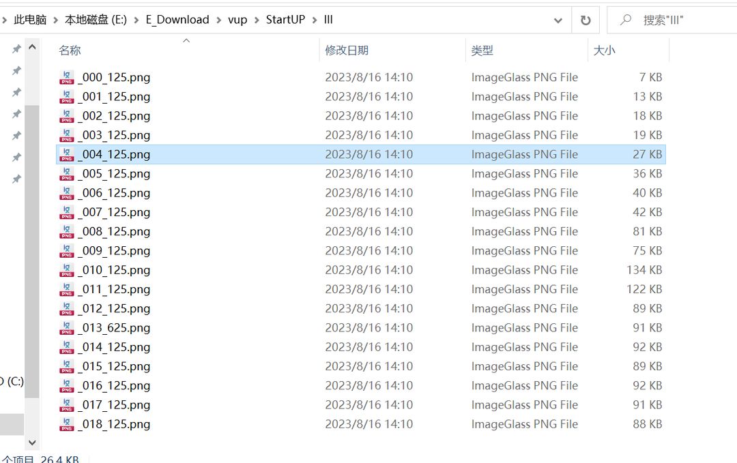Select file name _016_125.png
This screenshot has width=737, height=463.
pyautogui.click(x=114, y=385)
